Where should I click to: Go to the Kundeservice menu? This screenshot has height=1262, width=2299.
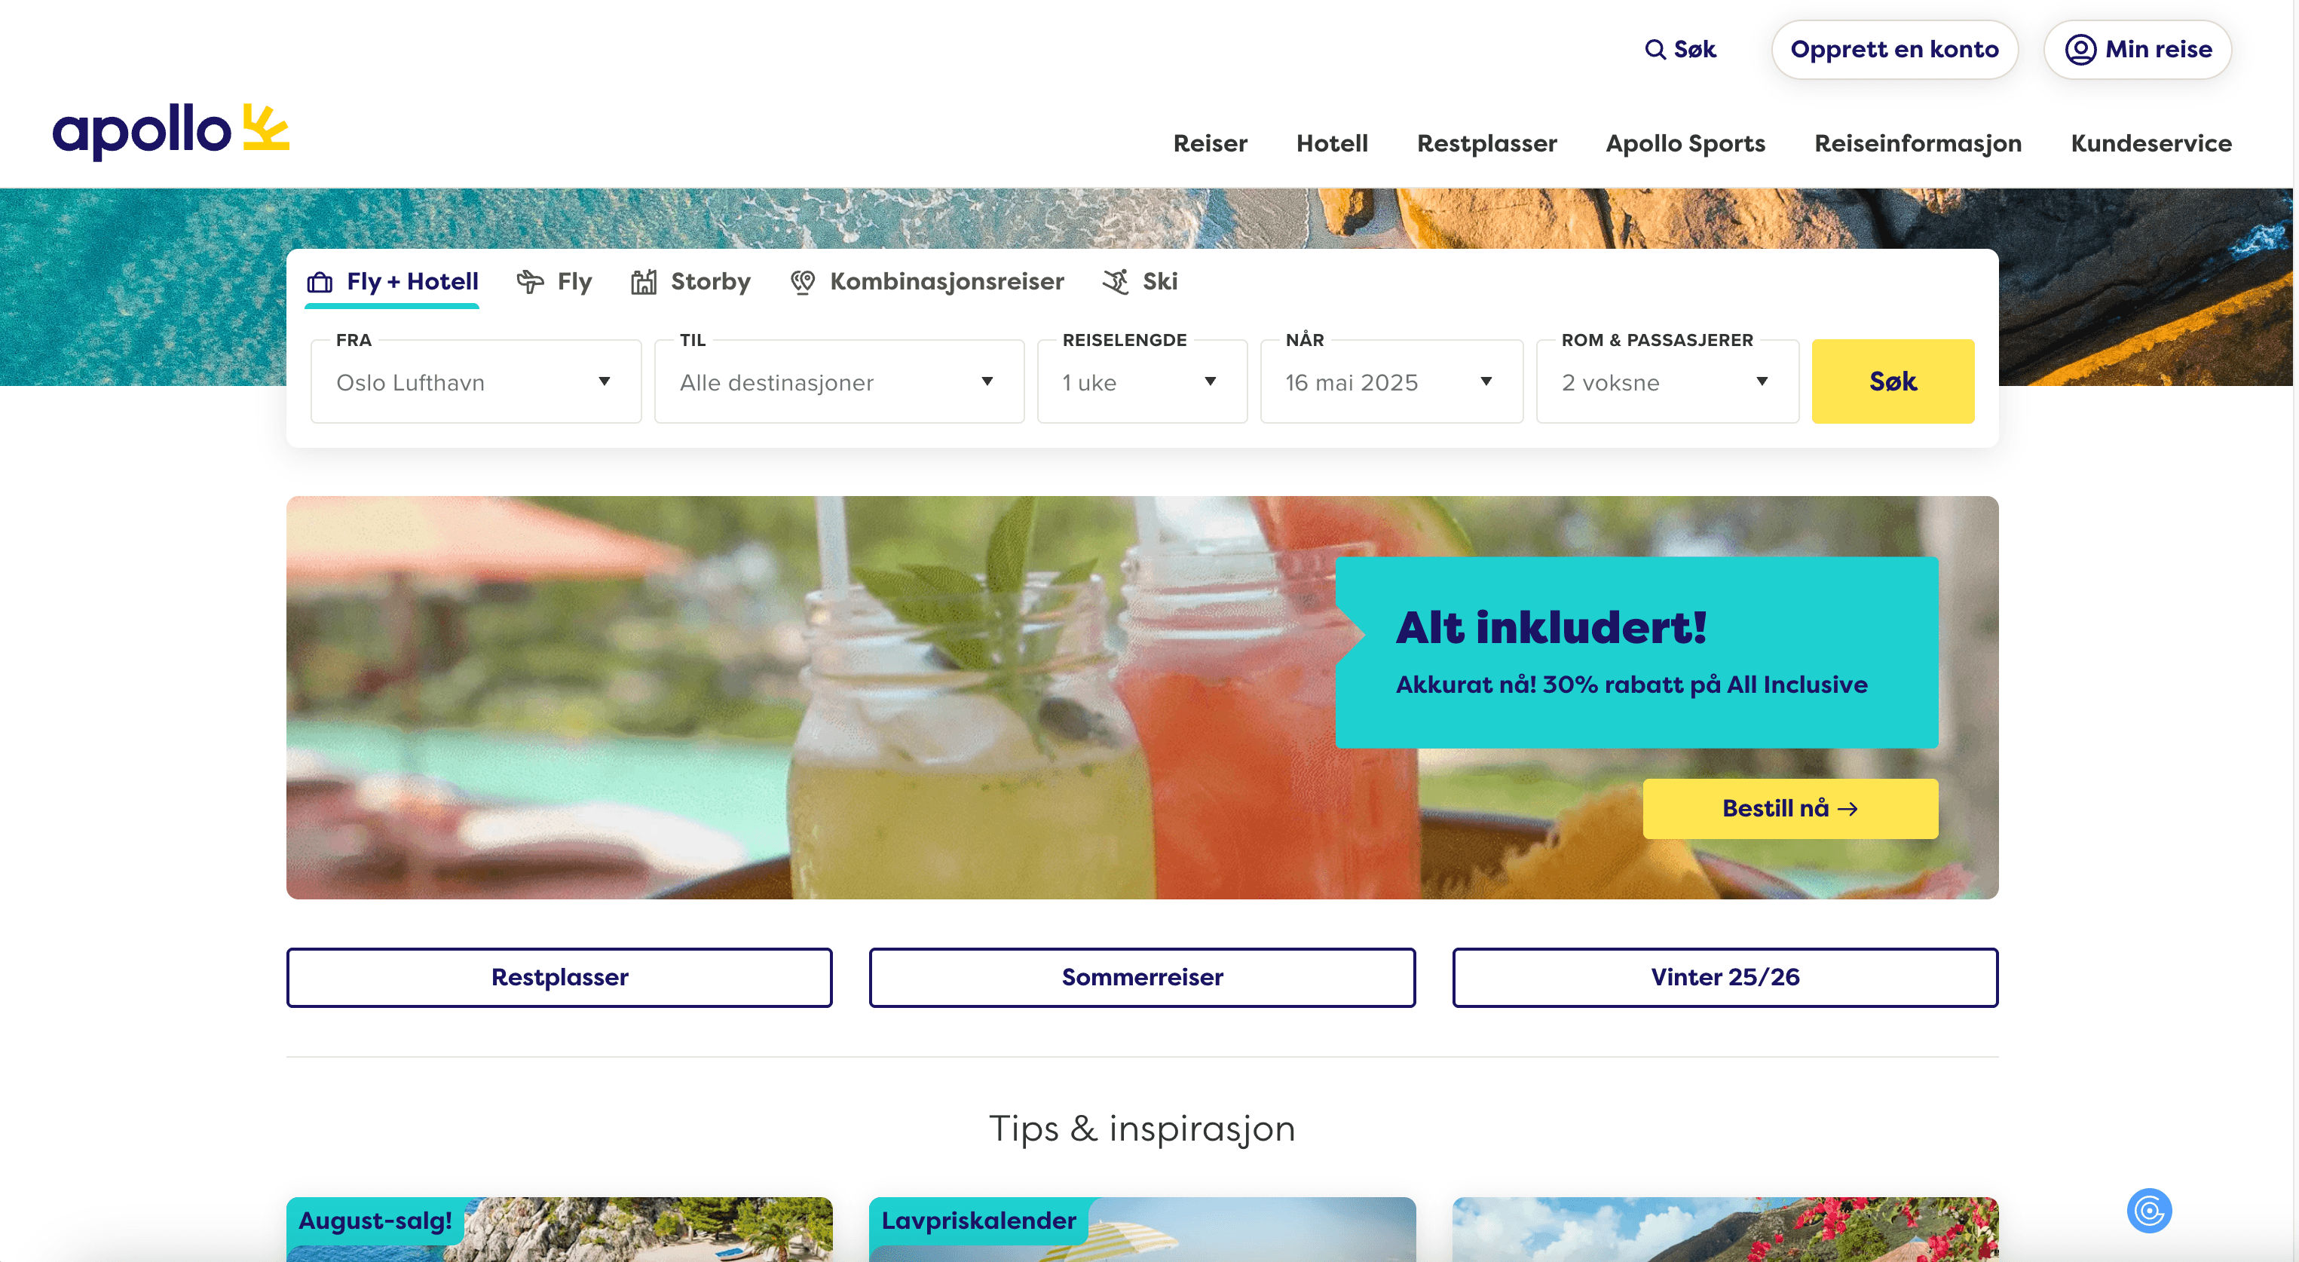(x=2150, y=144)
